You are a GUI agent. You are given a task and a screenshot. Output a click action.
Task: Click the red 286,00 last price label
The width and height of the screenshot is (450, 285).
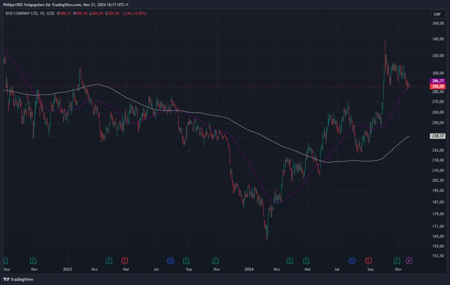point(437,86)
